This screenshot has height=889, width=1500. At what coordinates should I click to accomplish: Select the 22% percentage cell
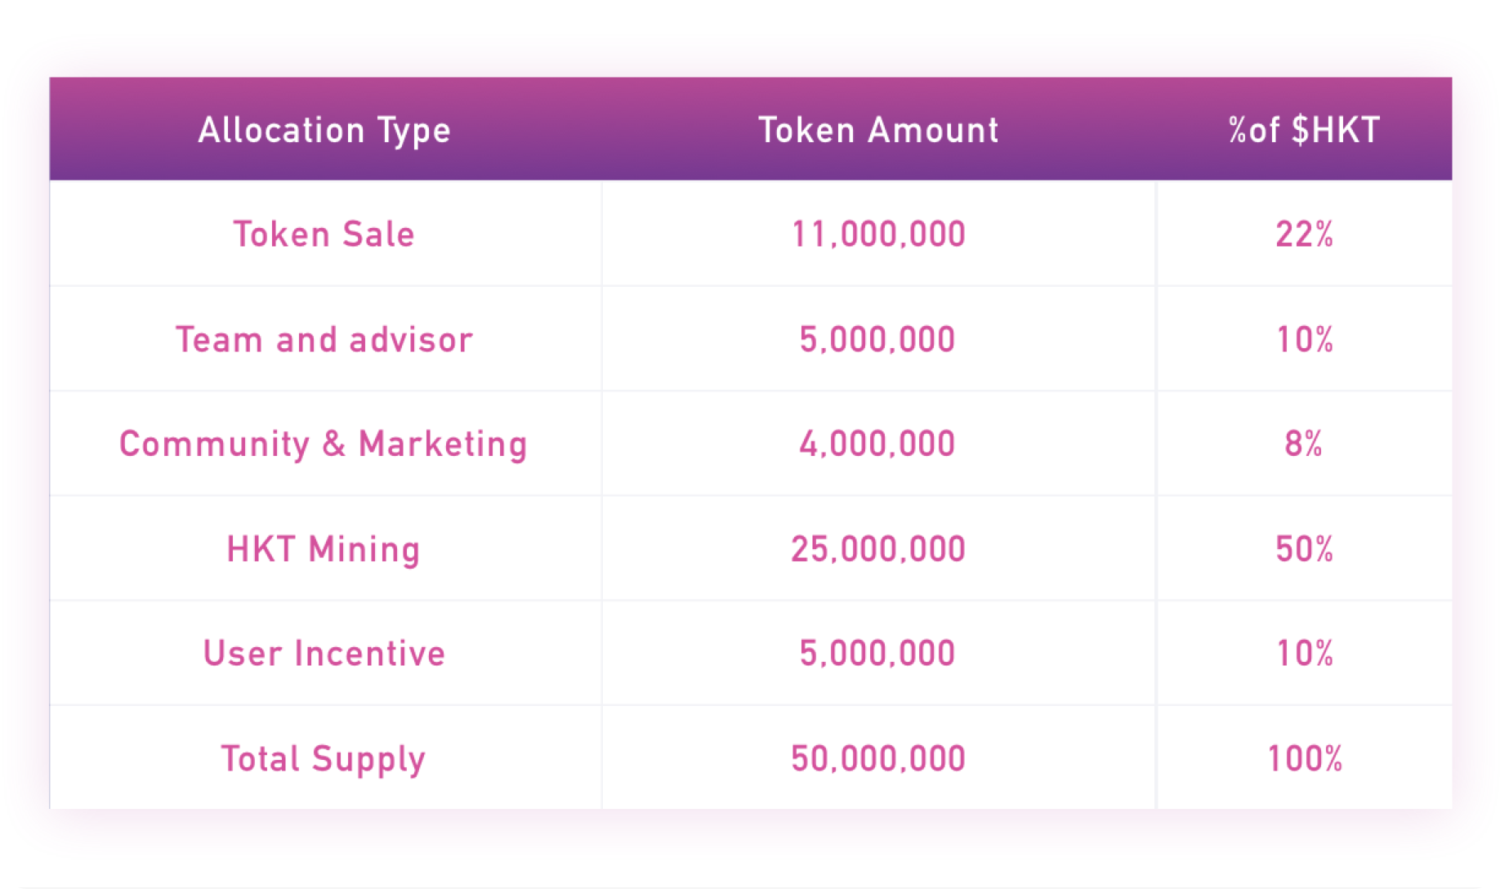coord(1304,235)
